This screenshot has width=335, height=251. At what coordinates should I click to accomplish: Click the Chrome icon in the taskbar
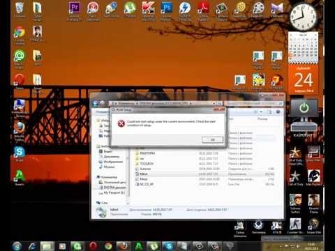108,246
